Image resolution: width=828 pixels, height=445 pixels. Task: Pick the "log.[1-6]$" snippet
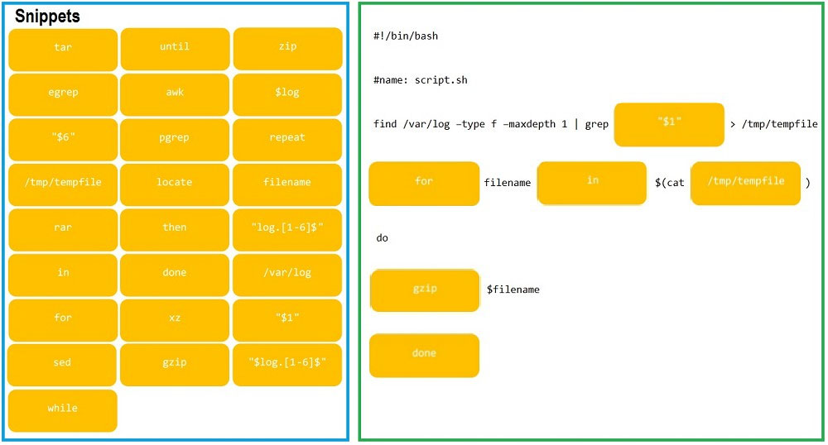tap(287, 230)
